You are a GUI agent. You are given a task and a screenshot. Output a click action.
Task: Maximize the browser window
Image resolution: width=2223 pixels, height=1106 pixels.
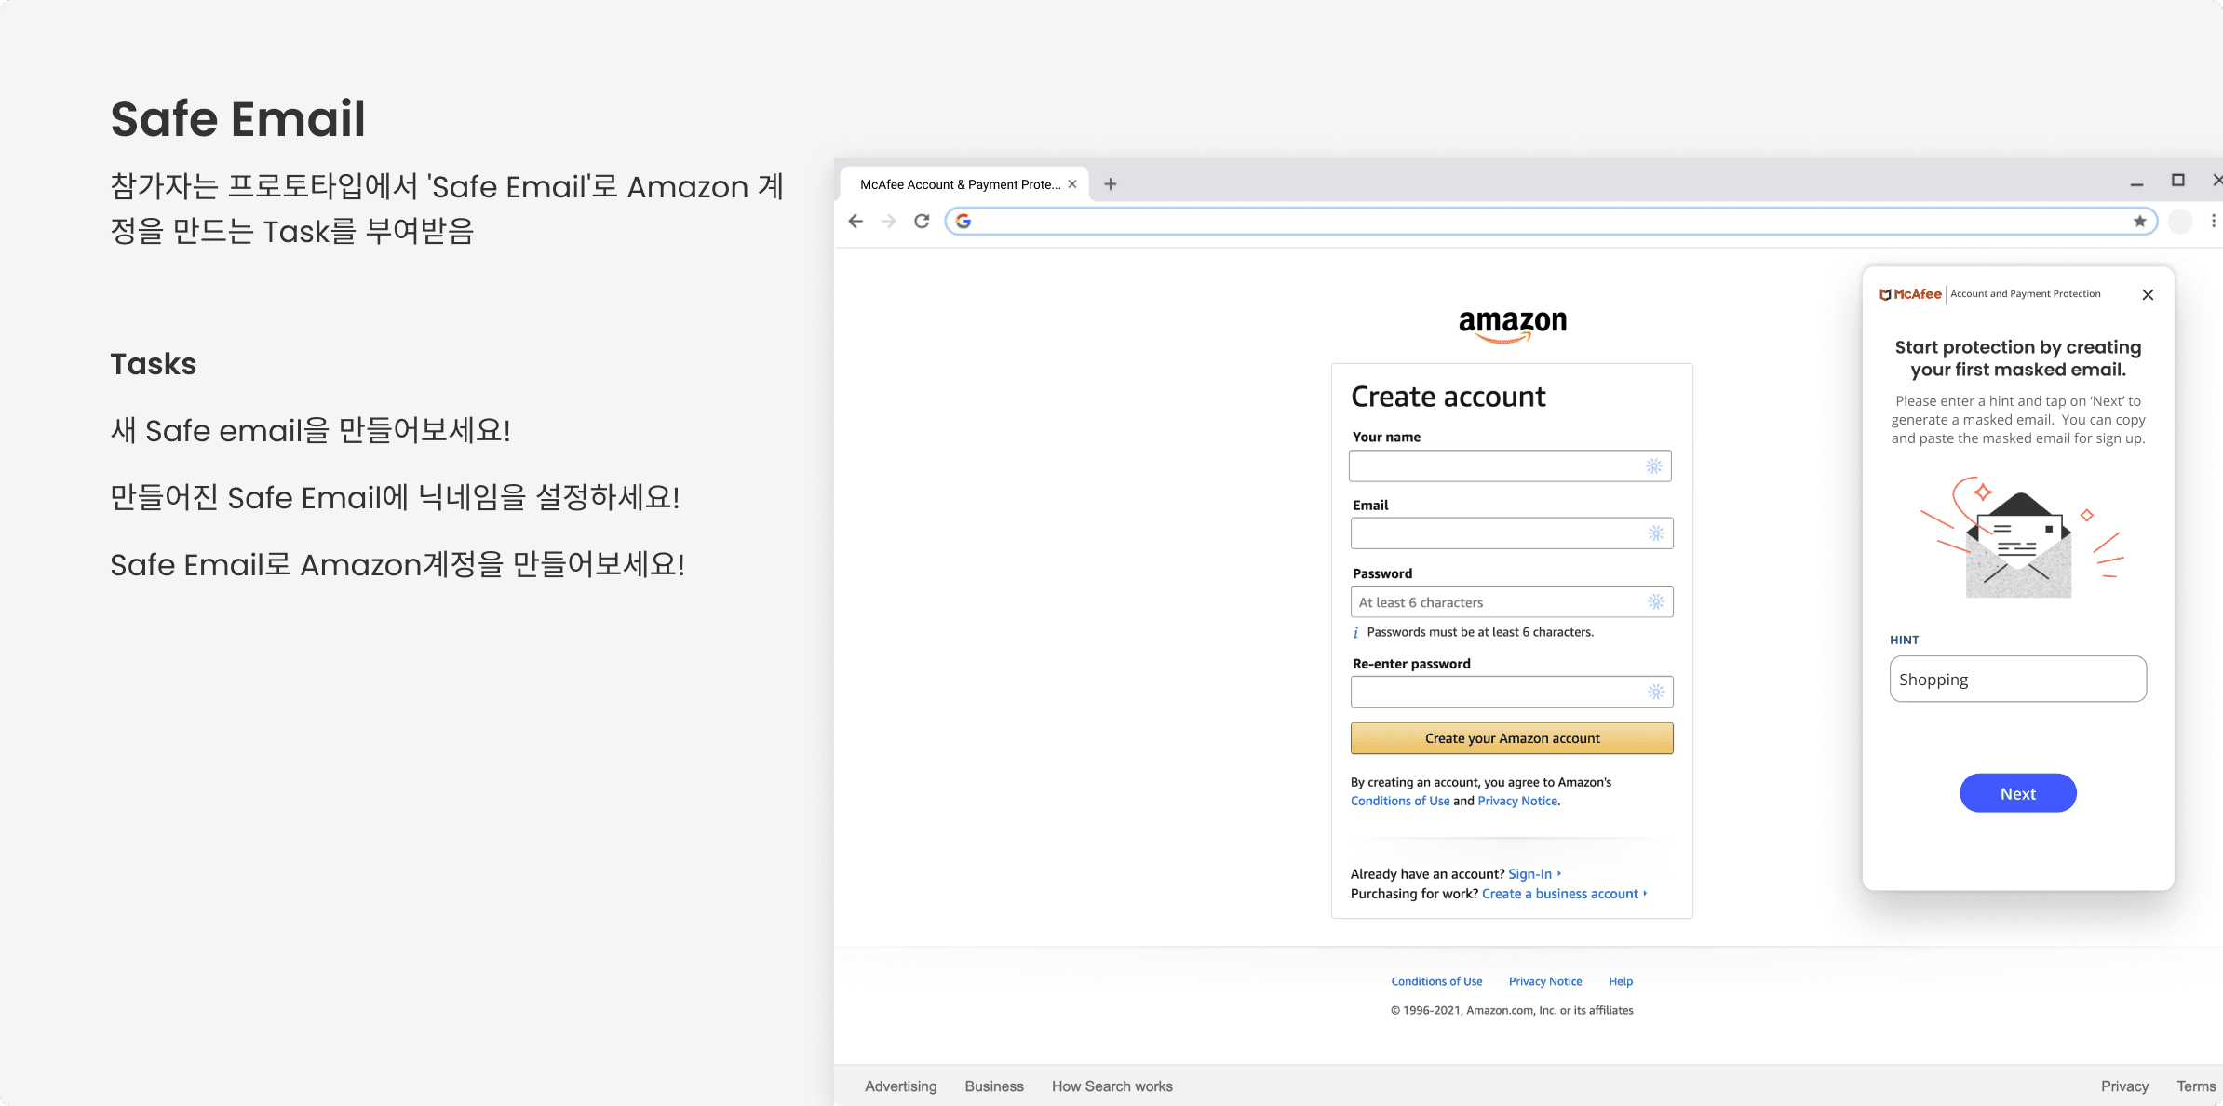point(2177,181)
